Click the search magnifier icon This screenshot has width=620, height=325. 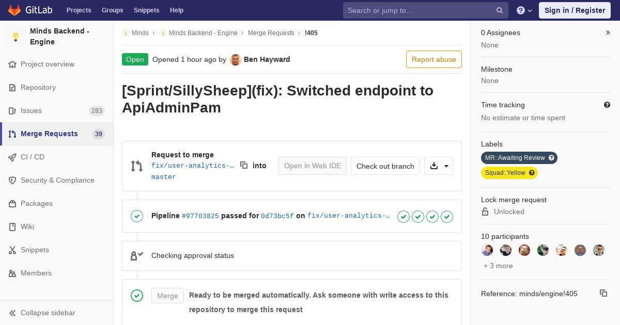[500, 10]
